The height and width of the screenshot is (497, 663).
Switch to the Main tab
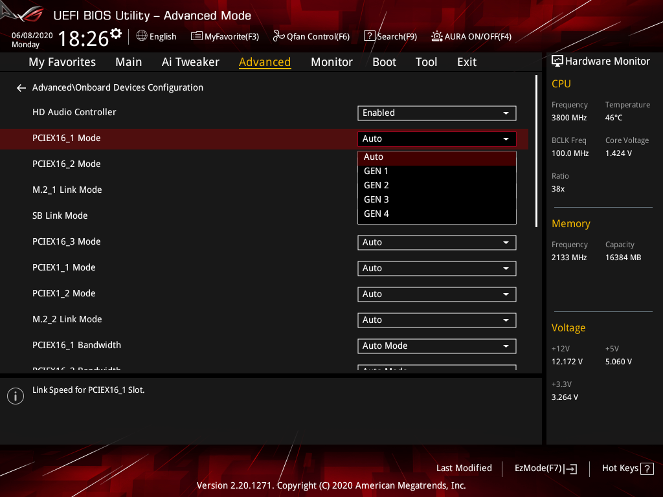129,62
